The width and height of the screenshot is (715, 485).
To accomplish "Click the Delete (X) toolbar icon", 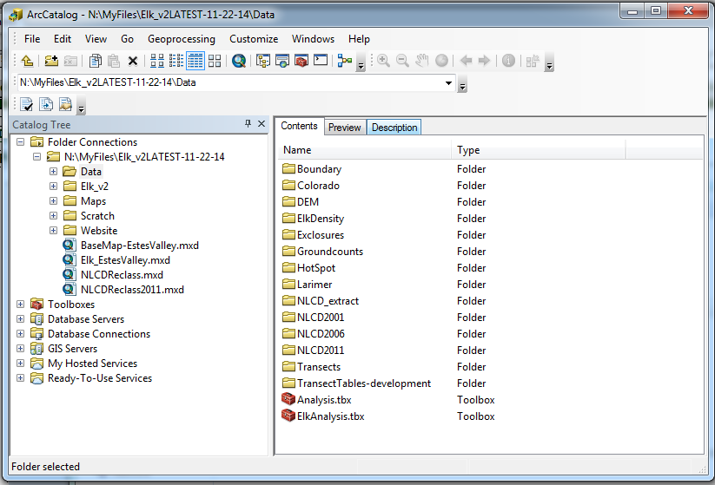I will pos(133,61).
